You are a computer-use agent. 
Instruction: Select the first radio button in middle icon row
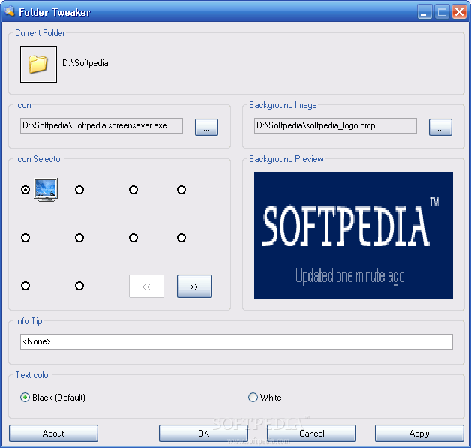pos(25,238)
